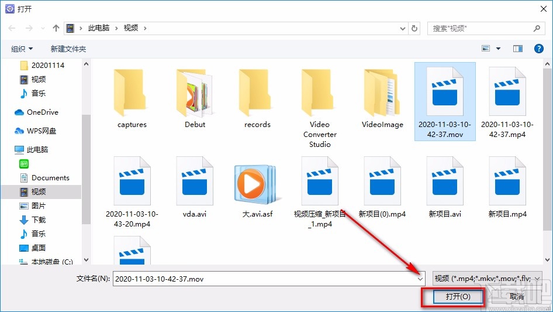Open the 组织 menu
This screenshot has height=312, width=553.
tap(22, 49)
